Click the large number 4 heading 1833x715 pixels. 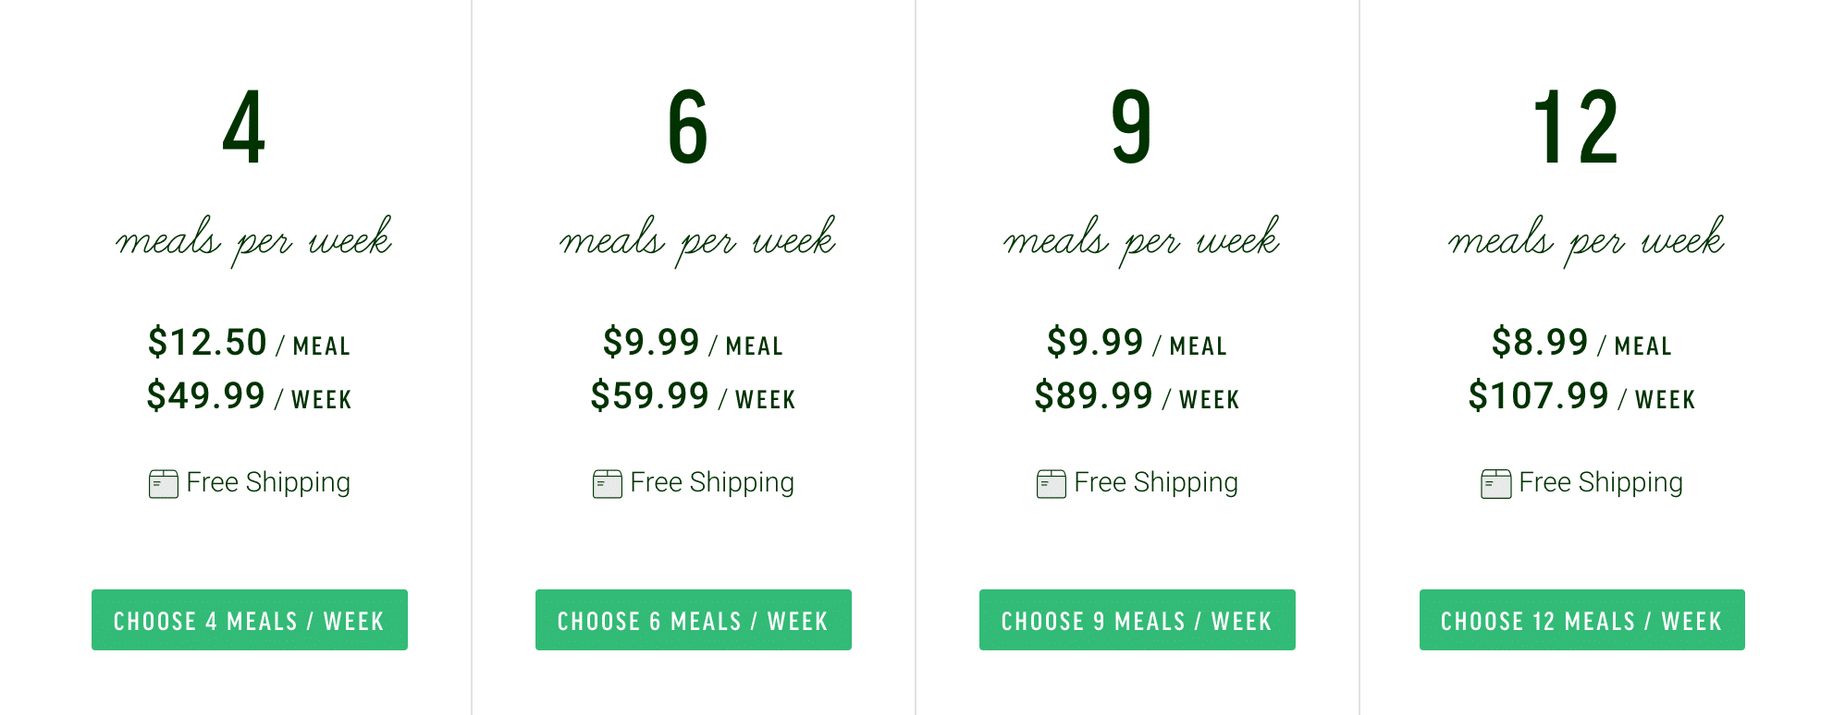pos(244,127)
